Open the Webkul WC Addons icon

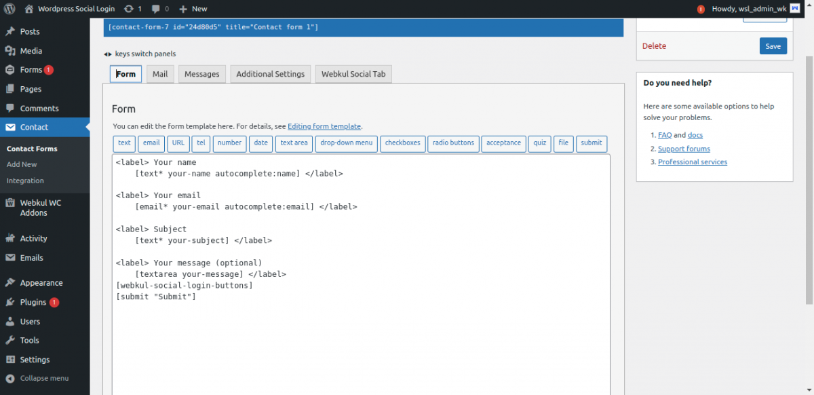[10, 203]
